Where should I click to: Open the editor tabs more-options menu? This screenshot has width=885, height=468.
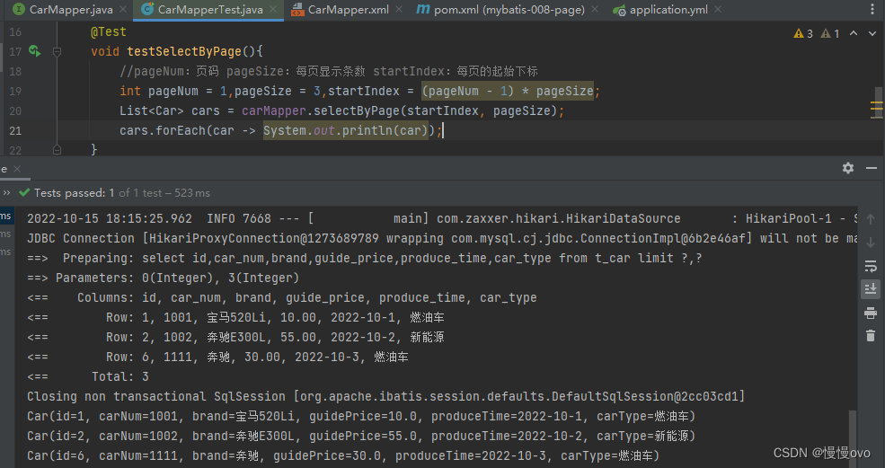point(872,10)
